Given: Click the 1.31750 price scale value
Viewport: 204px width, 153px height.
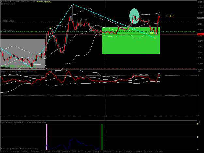Looking at the screenshot, I should click(x=200, y=41).
